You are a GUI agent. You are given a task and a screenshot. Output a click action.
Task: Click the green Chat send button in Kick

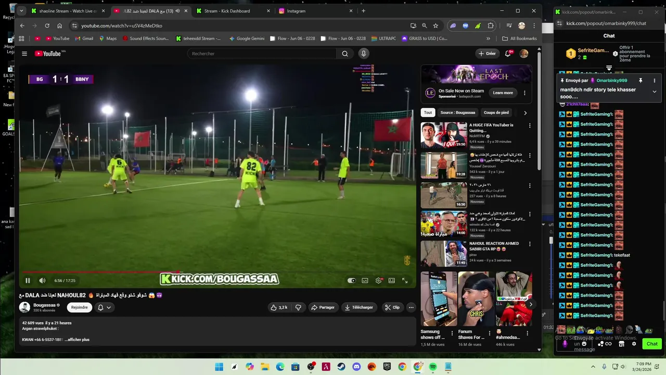pos(652,344)
